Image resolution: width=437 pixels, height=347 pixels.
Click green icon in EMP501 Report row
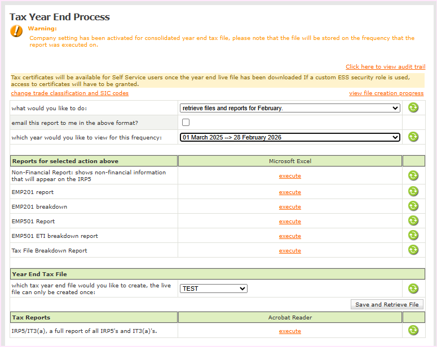point(413,220)
